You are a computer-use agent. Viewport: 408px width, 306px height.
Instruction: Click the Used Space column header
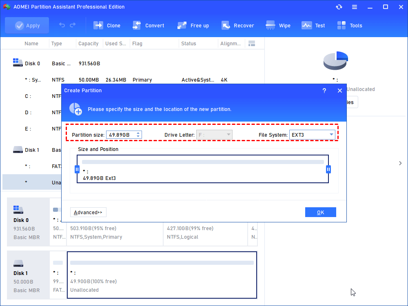(115, 44)
